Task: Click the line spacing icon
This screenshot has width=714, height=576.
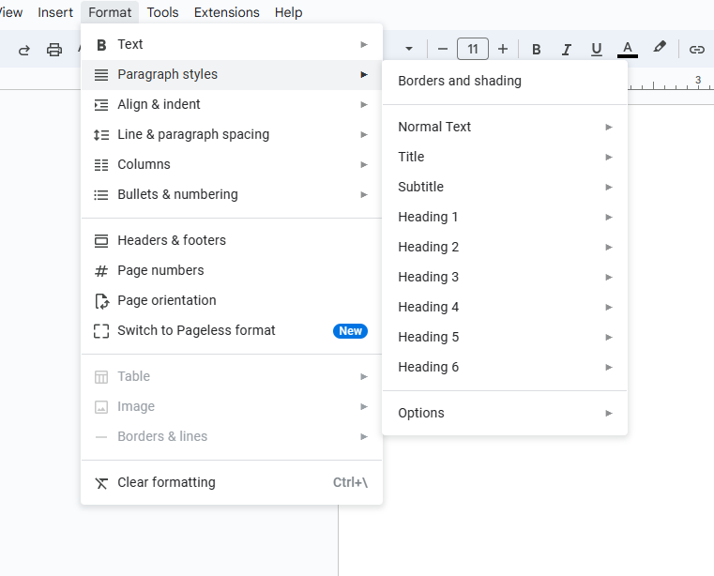Action: coord(101,135)
